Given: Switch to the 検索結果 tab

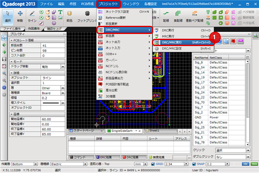Looking at the screenshot, I should pos(160,157).
